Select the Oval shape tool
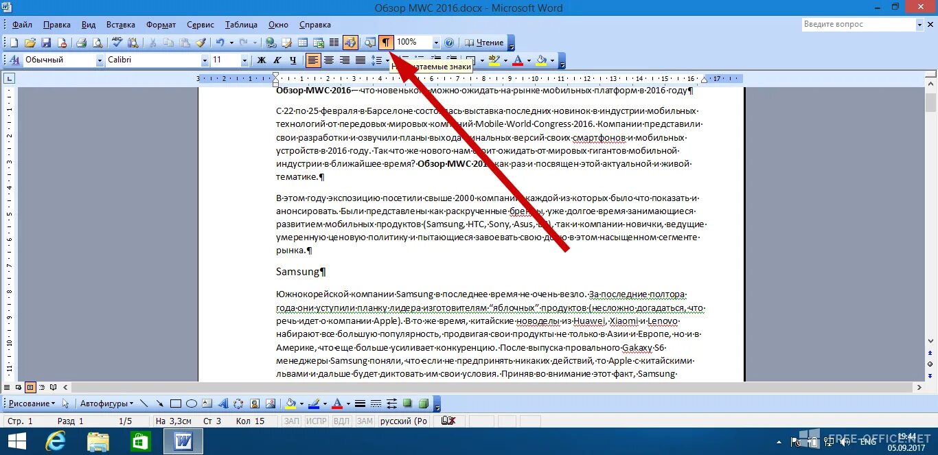The height and width of the screenshot is (455, 938). [x=192, y=404]
